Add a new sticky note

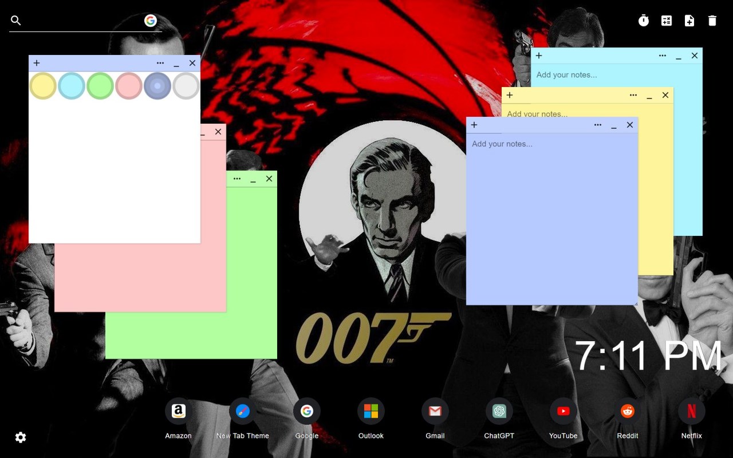point(689,21)
